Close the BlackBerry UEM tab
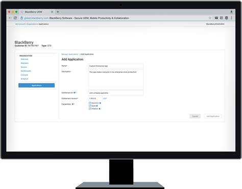The image size is (242, 189). [52, 12]
